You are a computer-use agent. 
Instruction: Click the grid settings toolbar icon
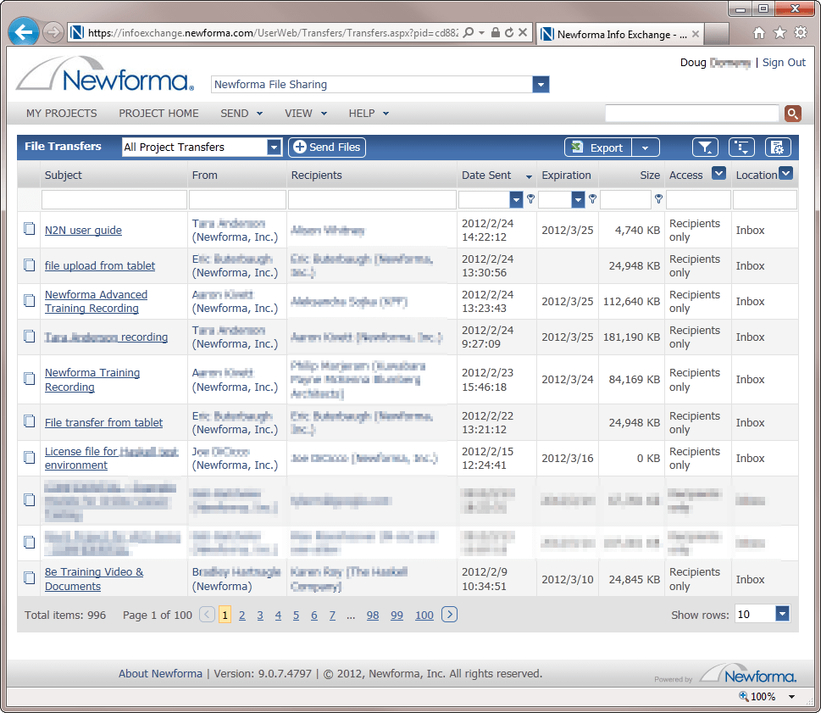pos(778,148)
